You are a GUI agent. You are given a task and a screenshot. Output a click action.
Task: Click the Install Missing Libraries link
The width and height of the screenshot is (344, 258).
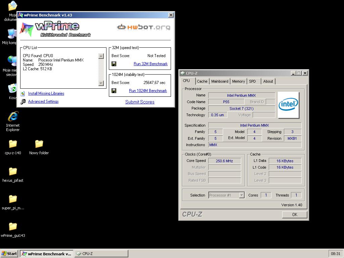click(x=46, y=93)
